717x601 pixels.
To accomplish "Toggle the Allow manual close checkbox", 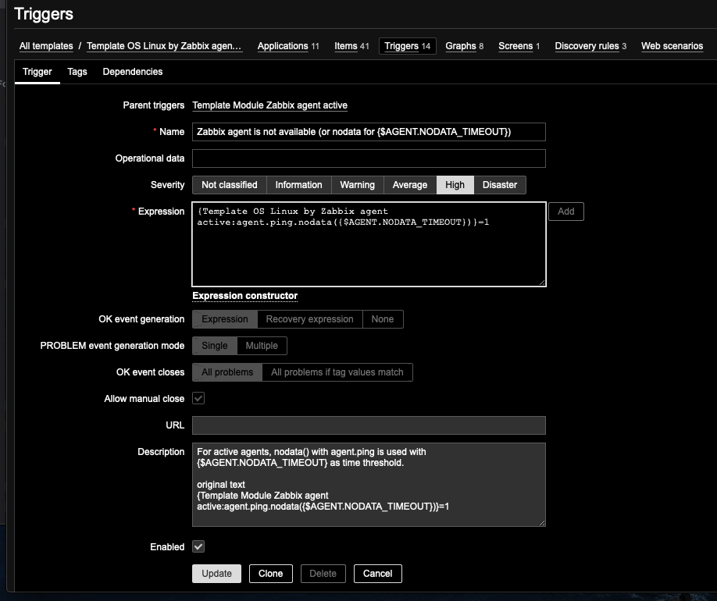I will [198, 399].
